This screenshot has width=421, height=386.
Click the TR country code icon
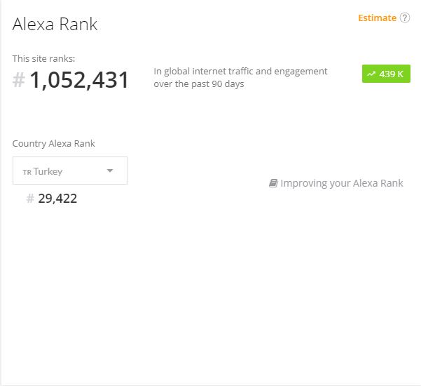27,171
